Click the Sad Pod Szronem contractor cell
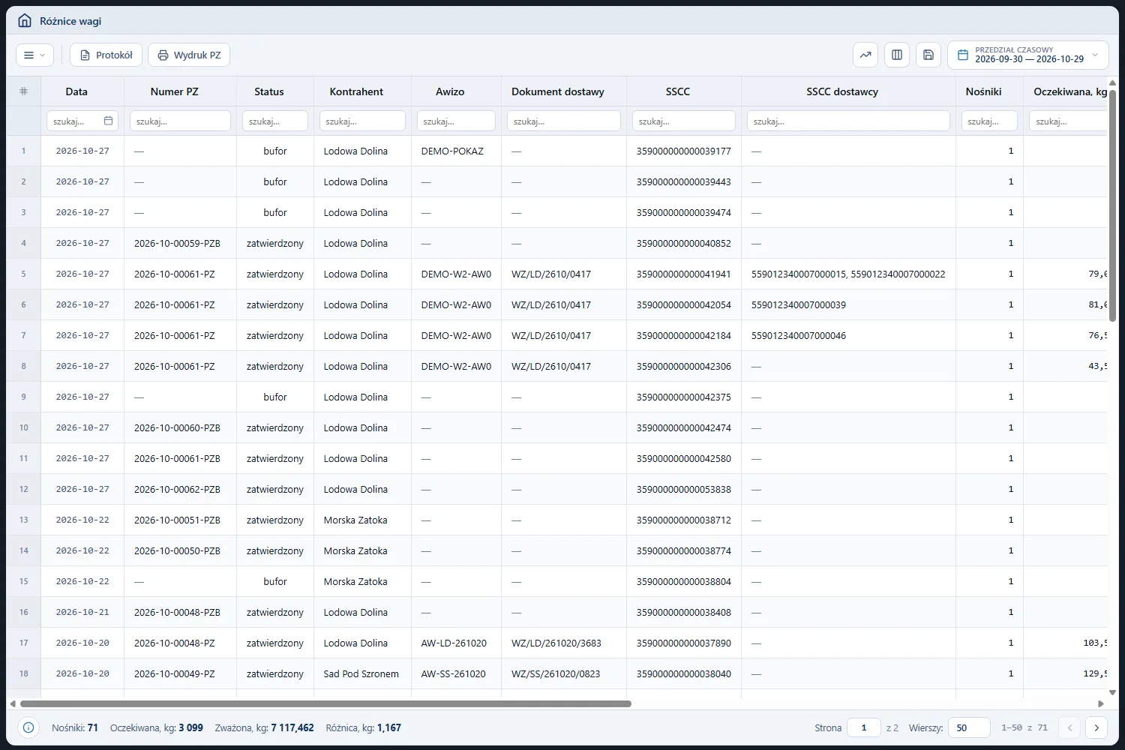This screenshot has width=1125, height=750. [361, 673]
